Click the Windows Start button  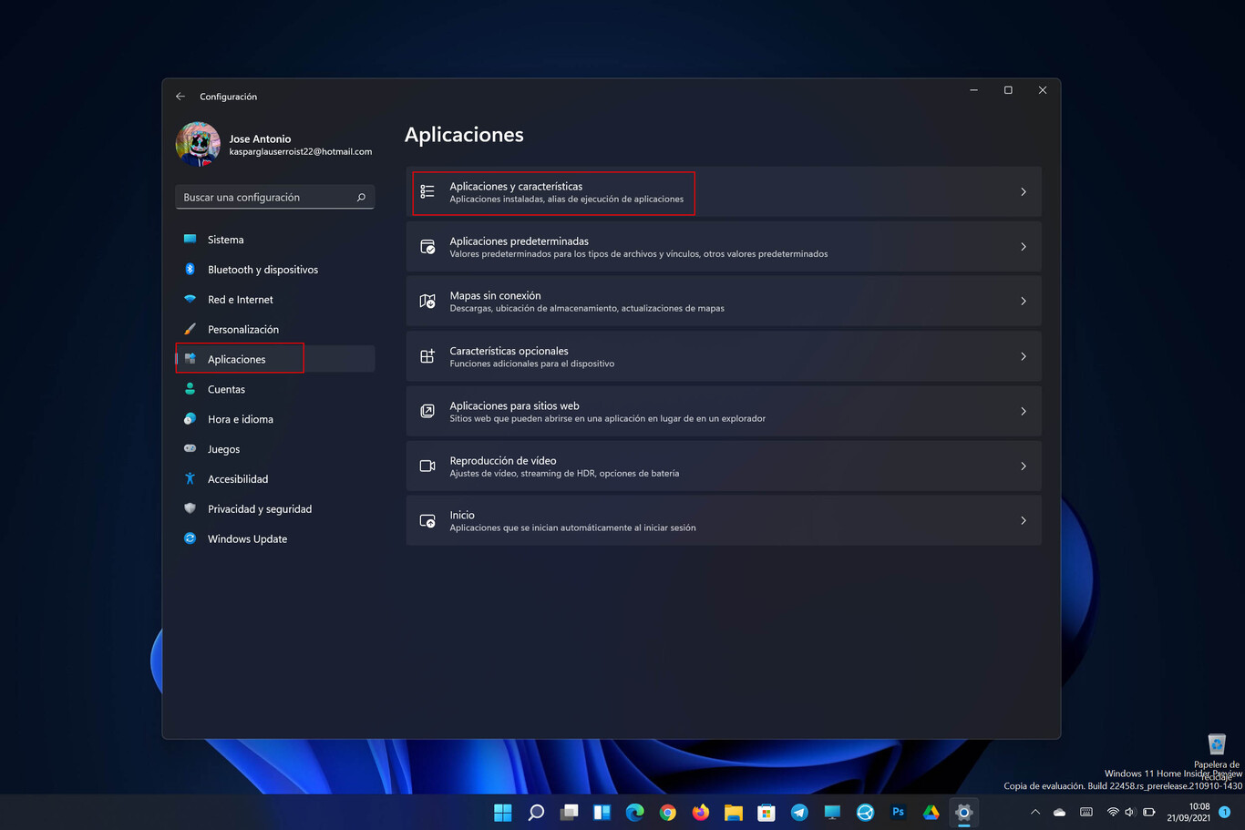coord(502,812)
